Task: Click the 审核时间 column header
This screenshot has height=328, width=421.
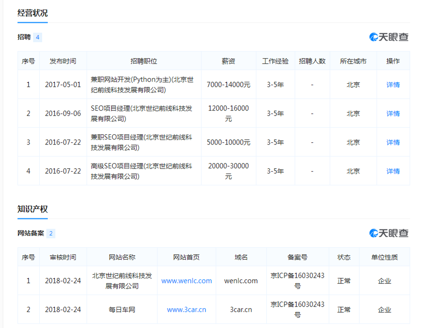Action: click(x=63, y=257)
